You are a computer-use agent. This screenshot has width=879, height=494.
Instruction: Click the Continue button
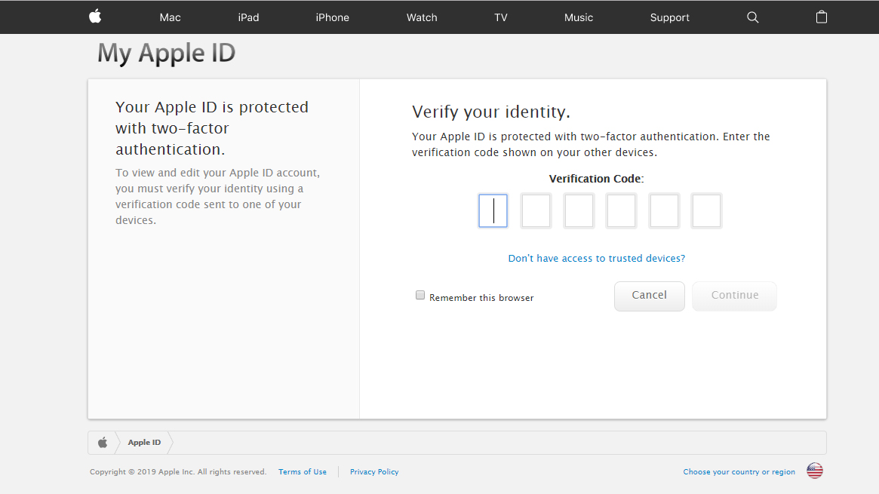734,296
